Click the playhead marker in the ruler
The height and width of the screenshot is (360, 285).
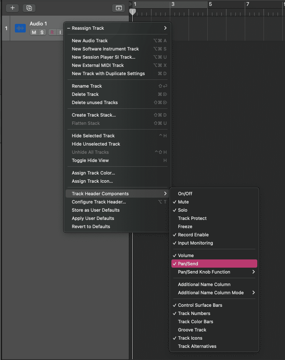[133, 12]
